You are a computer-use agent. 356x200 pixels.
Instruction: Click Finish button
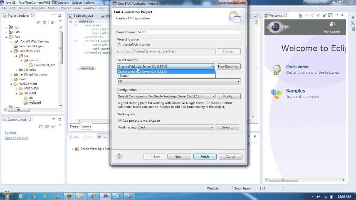(205, 157)
